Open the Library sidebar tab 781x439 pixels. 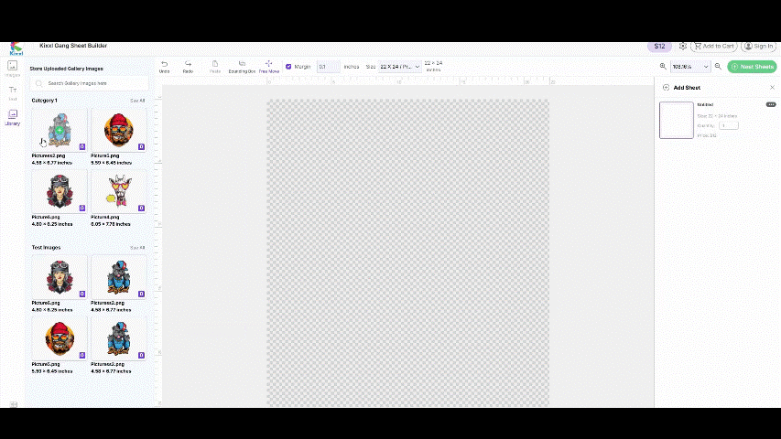coord(13,116)
